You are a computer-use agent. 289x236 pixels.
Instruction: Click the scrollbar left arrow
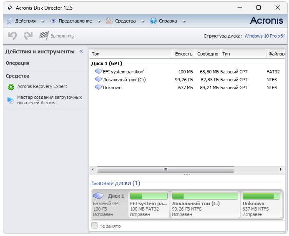coord(93,169)
